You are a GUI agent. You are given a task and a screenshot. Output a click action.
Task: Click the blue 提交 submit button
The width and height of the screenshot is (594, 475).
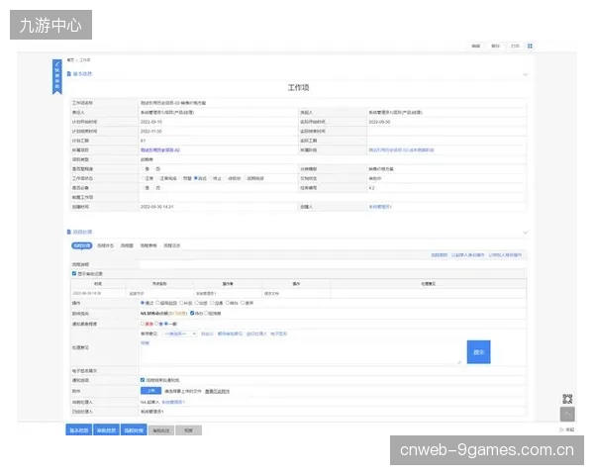(478, 352)
